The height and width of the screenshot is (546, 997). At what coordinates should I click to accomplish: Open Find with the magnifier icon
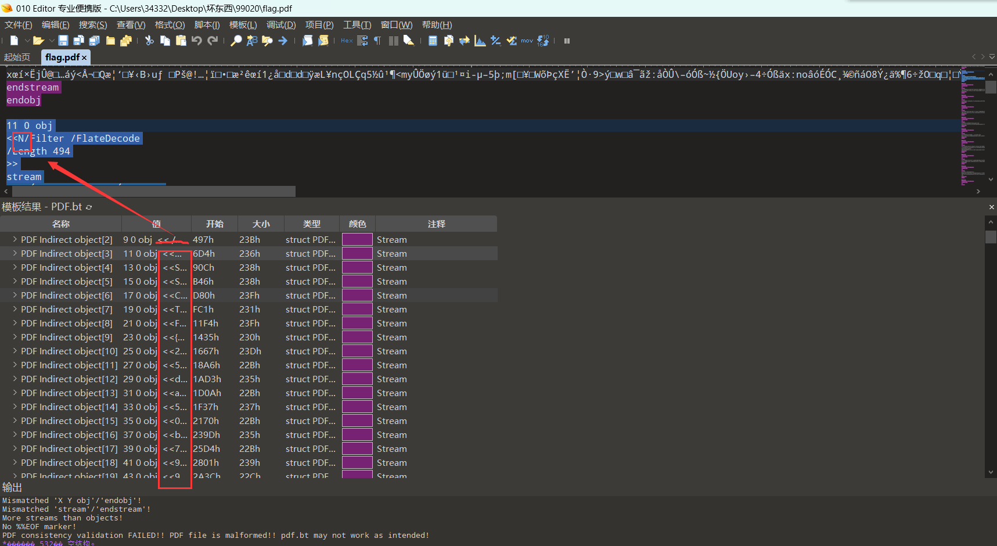236,41
